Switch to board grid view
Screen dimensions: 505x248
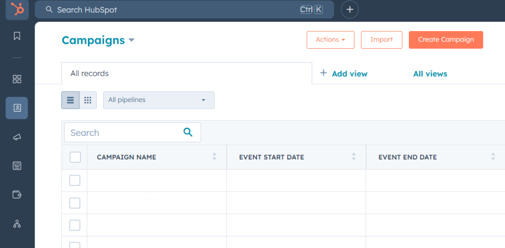88,100
